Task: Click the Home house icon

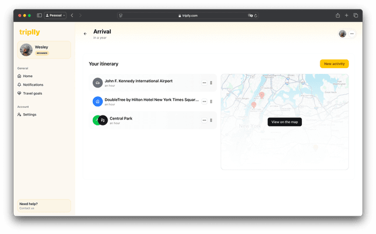Action: click(19, 76)
